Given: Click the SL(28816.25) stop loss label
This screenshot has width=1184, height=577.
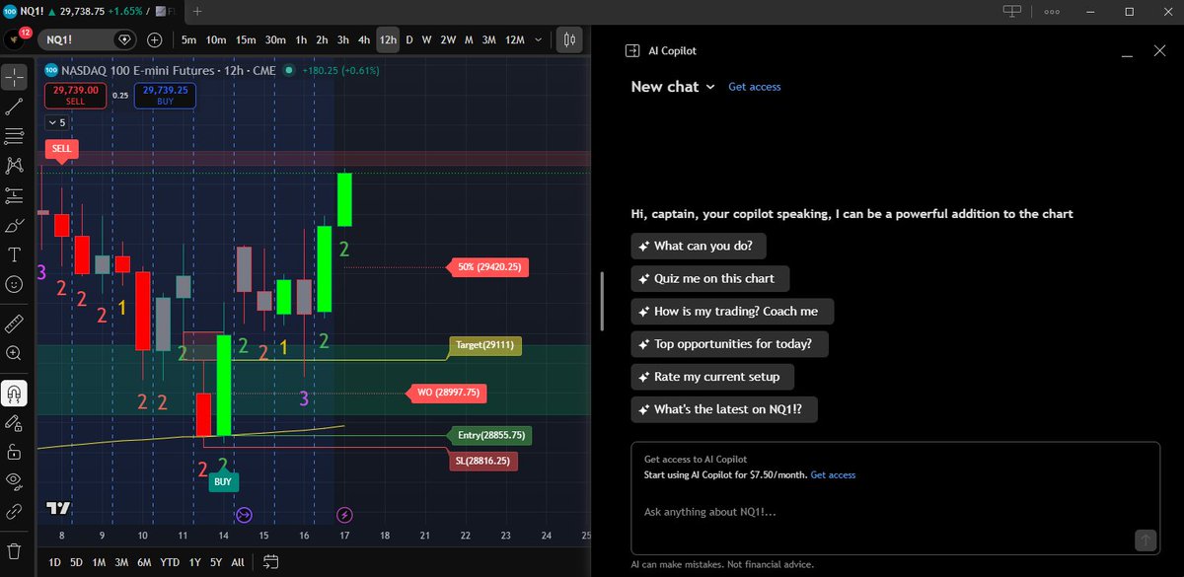Looking at the screenshot, I should (x=483, y=461).
